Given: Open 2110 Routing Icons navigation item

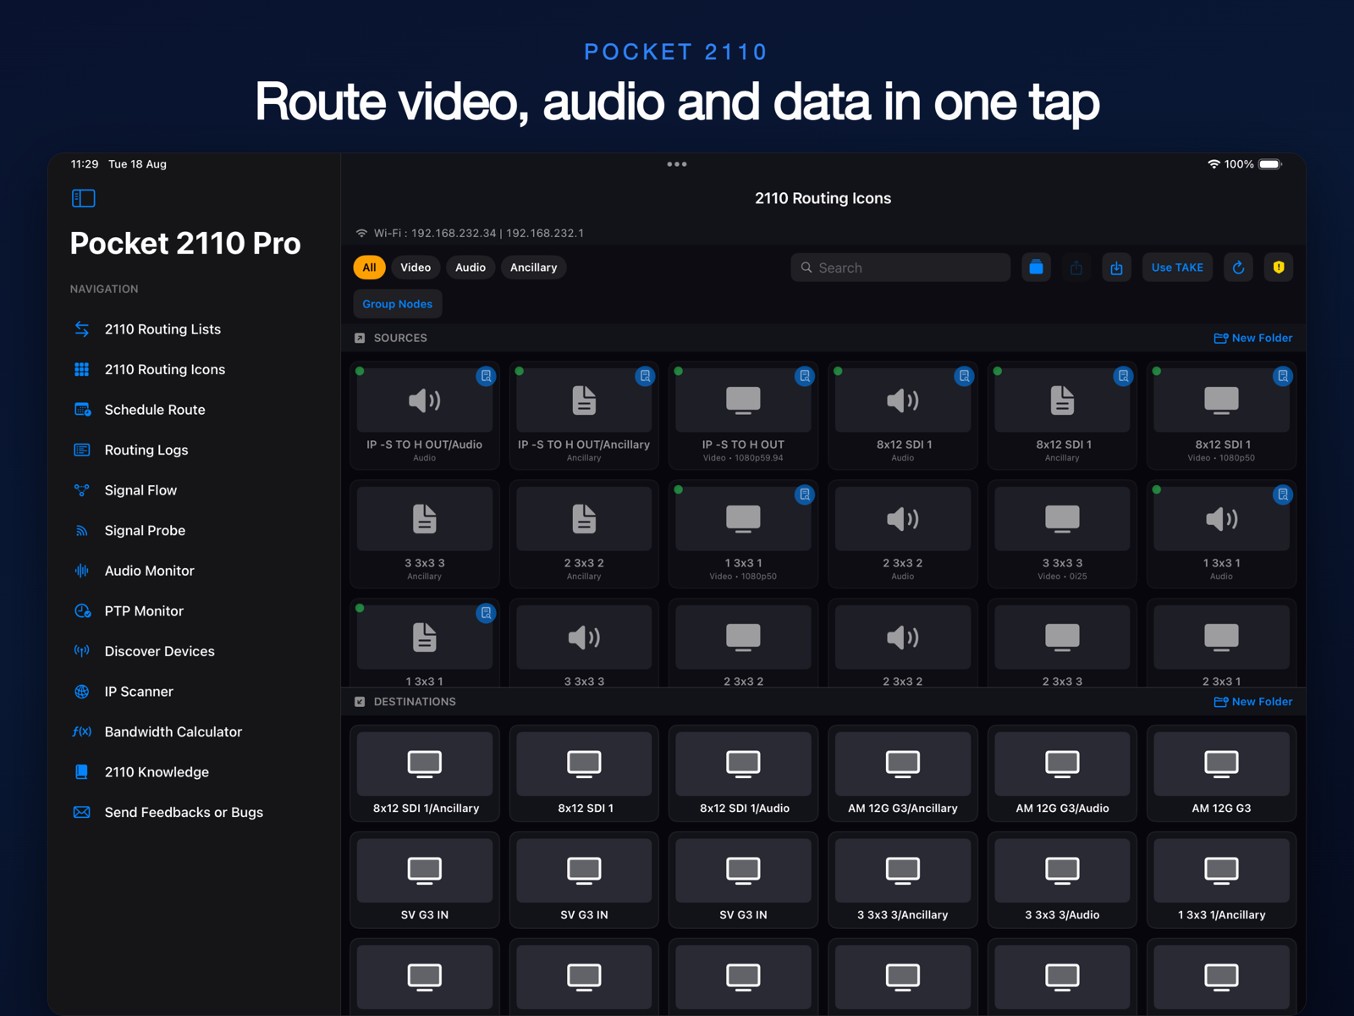Looking at the screenshot, I should point(164,369).
